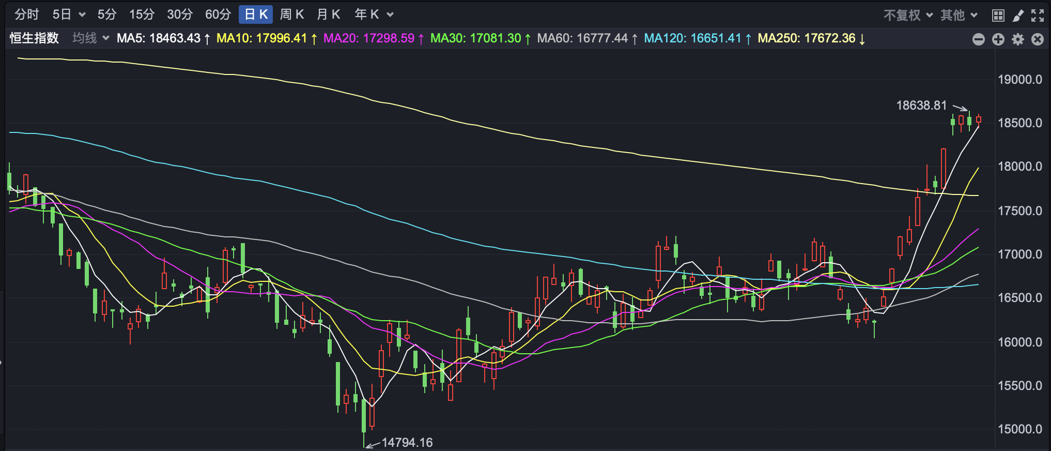Select the 月K monthly chart tab
Screen dimensions: 1051x451
point(328,14)
